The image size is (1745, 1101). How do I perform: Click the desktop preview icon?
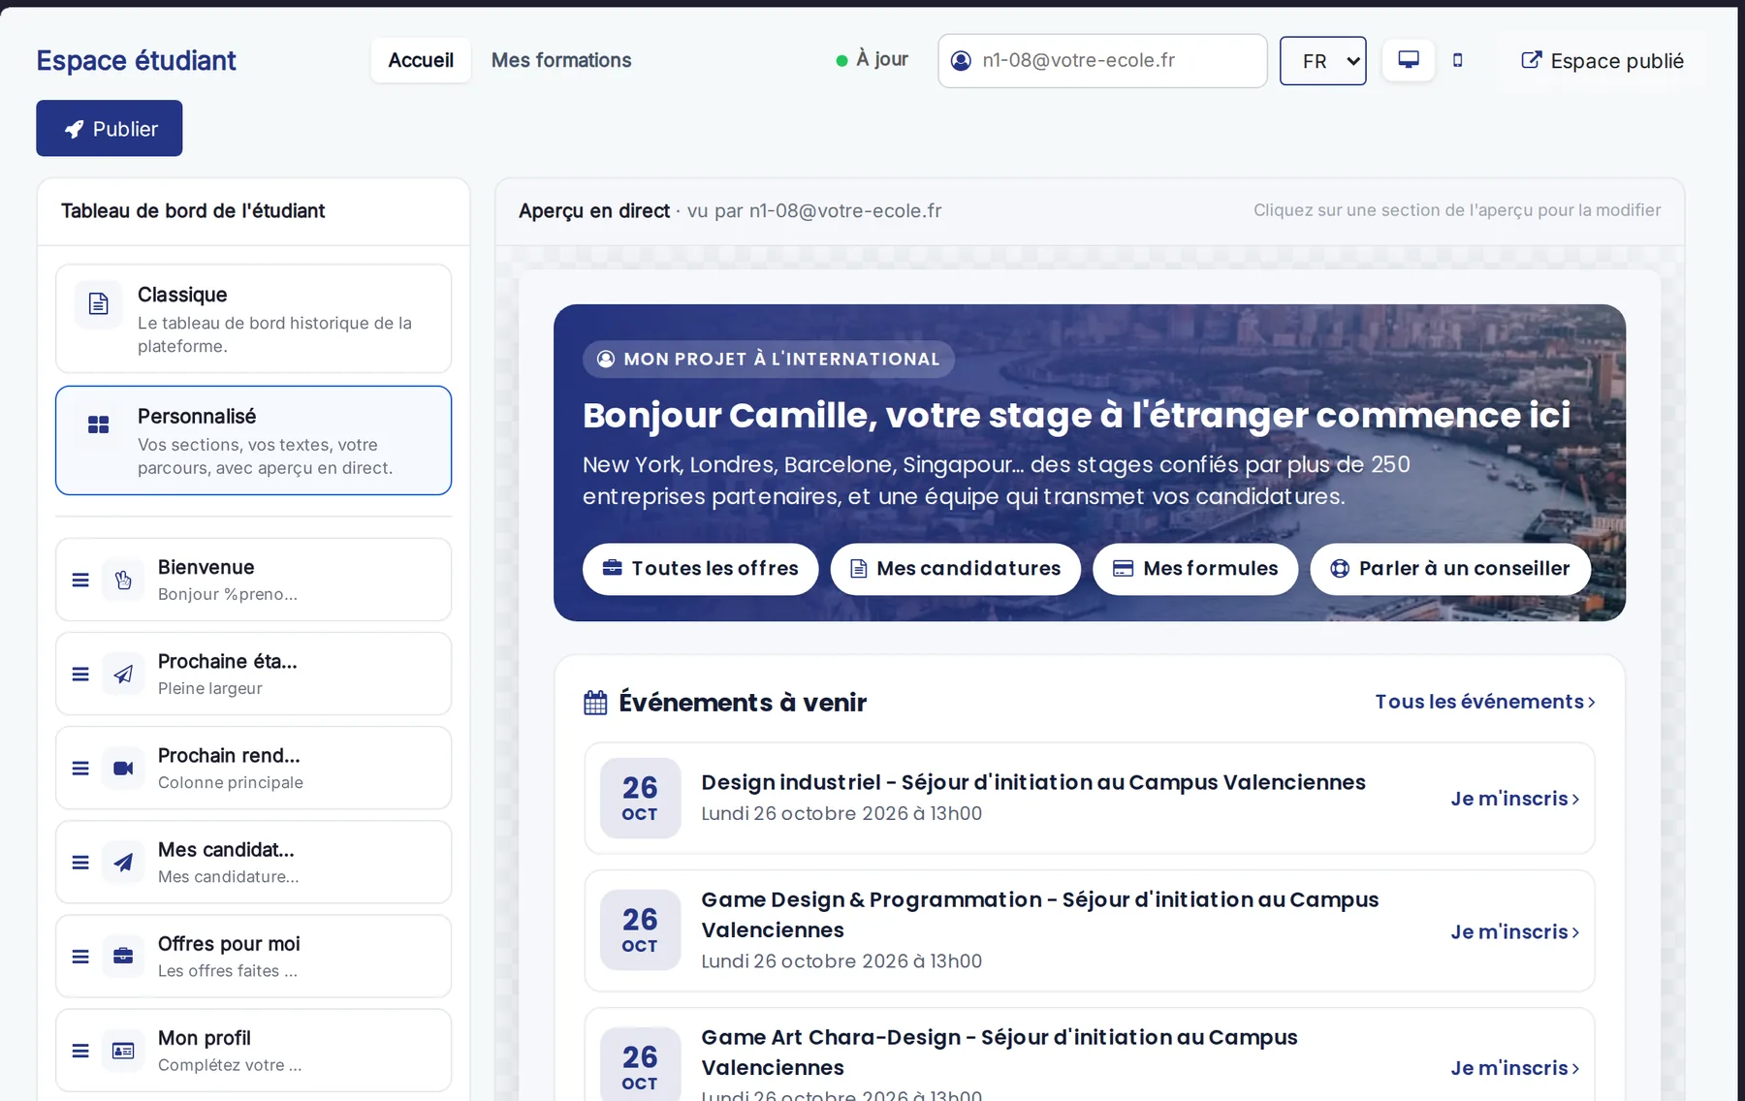1408,60
